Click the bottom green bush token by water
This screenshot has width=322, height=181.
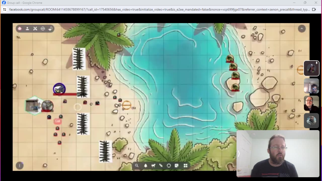pyautogui.click(x=235, y=87)
